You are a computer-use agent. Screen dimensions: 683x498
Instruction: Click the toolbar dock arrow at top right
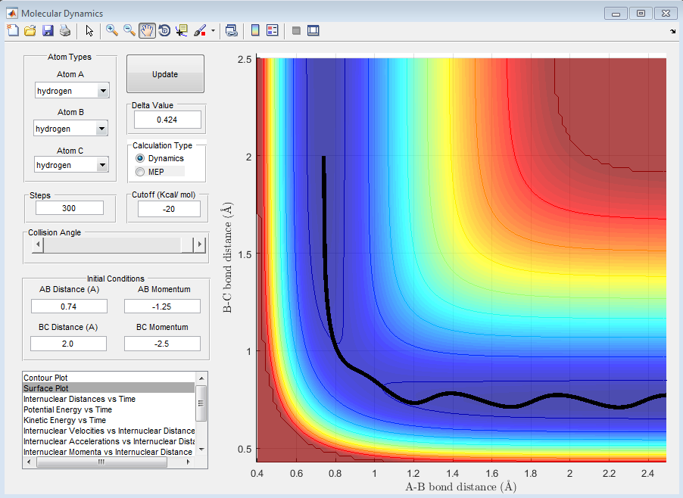tap(673, 31)
